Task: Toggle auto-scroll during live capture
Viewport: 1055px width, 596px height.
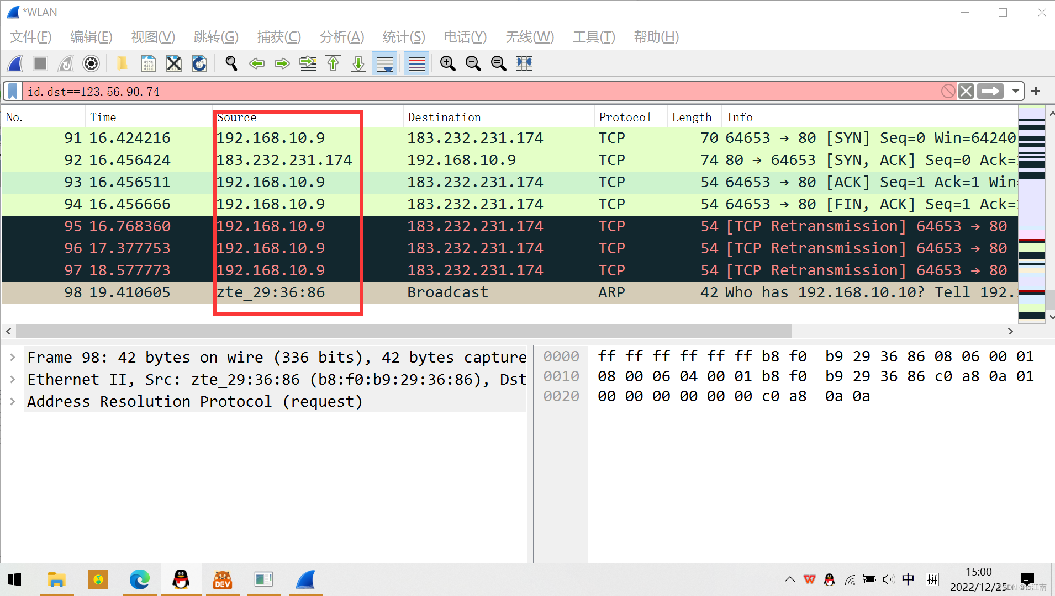Action: tap(384, 63)
